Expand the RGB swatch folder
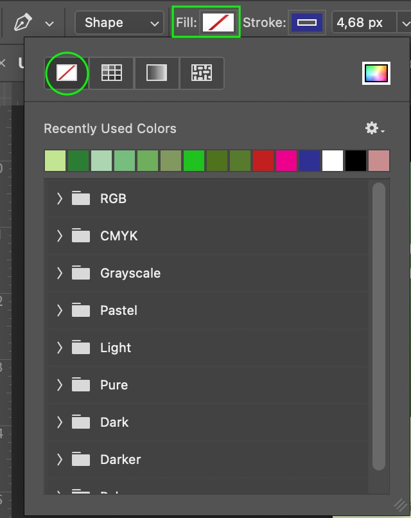The height and width of the screenshot is (518, 411). coord(60,199)
